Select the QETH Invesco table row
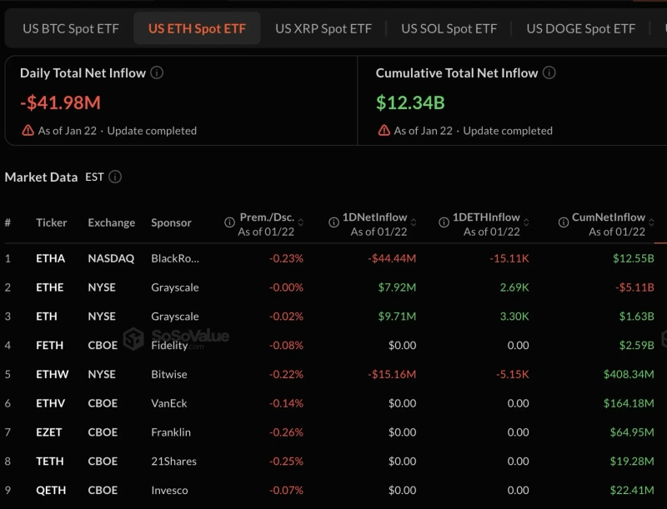Image resolution: width=667 pixels, height=509 pixels. point(333,490)
